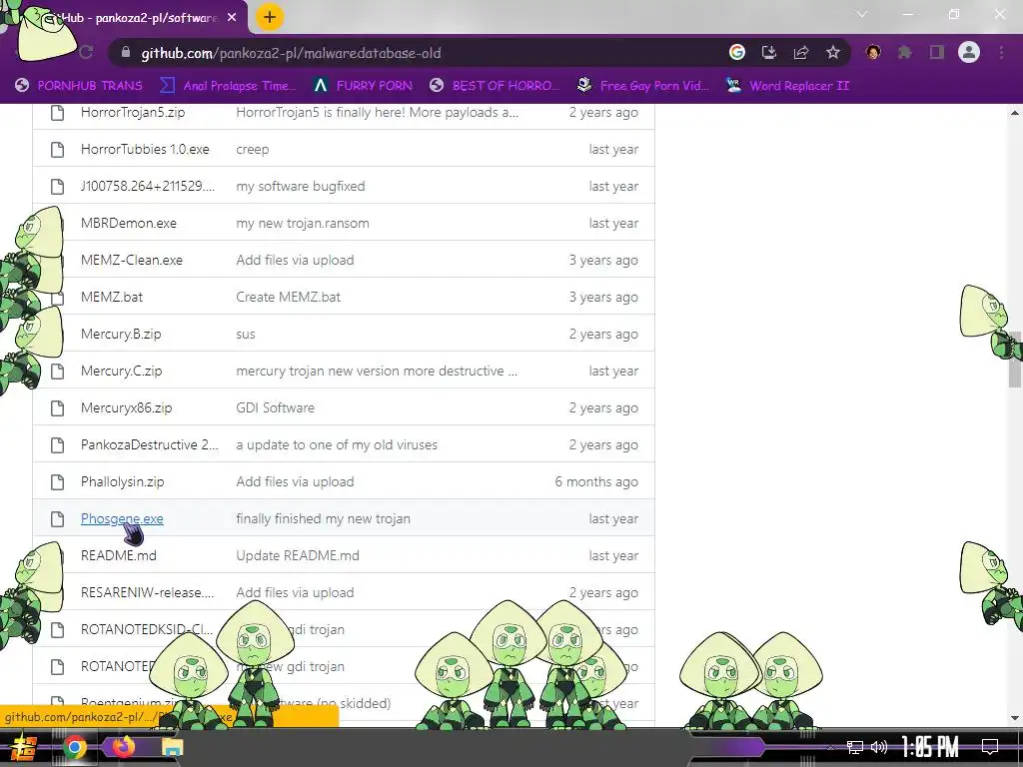Click the install app download icon
The height and width of the screenshot is (767, 1023).
point(769,52)
